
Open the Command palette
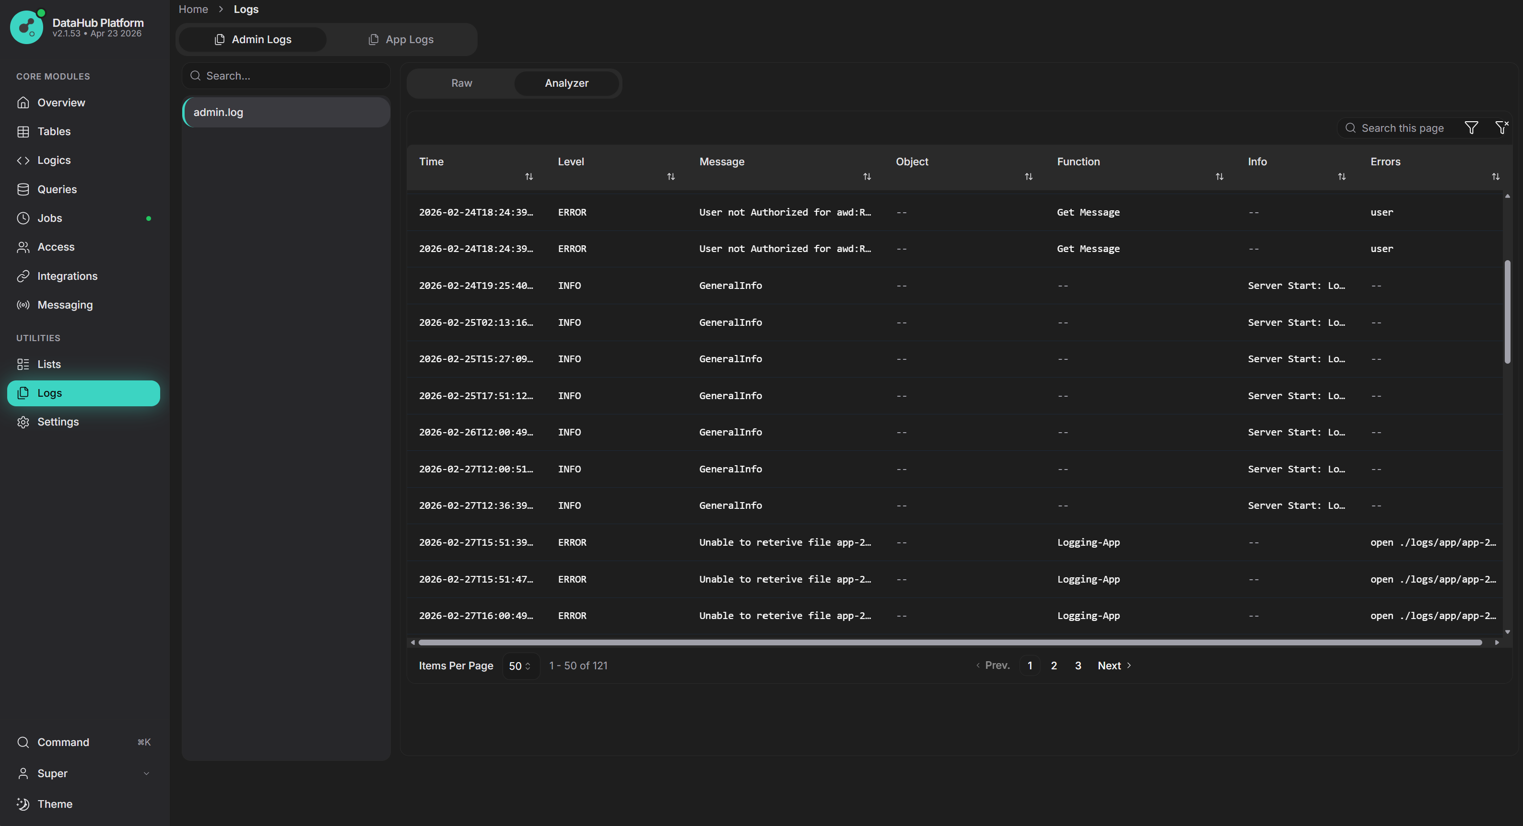click(83, 742)
